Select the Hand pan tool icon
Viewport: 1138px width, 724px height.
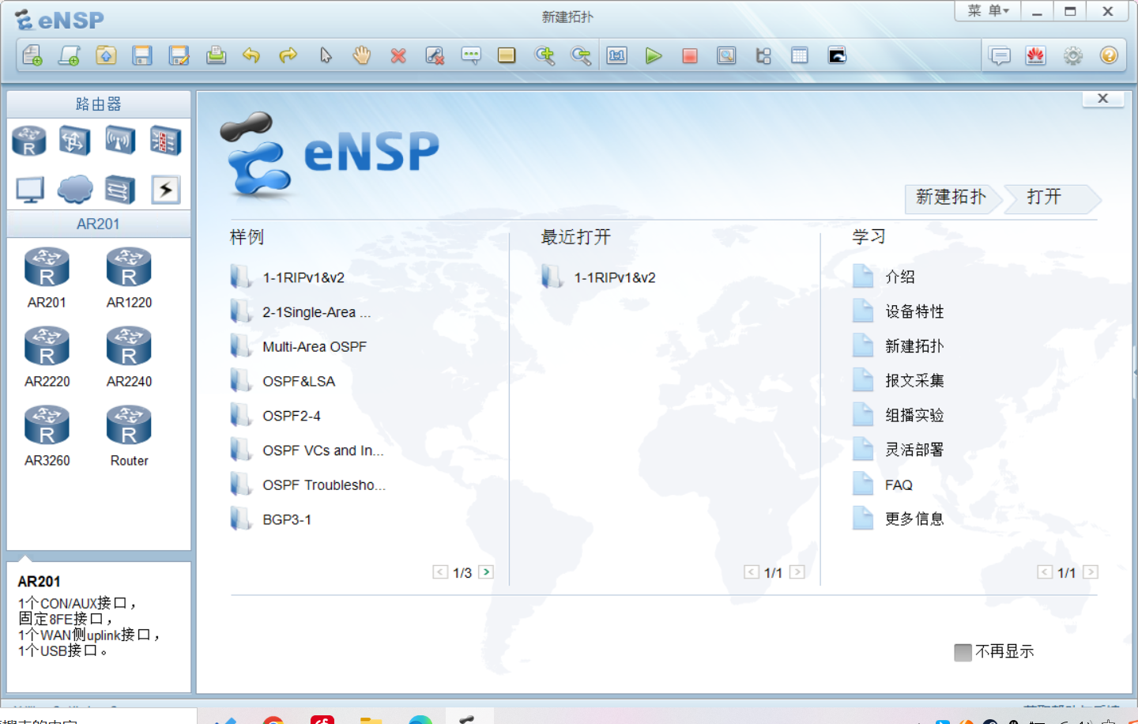point(361,55)
